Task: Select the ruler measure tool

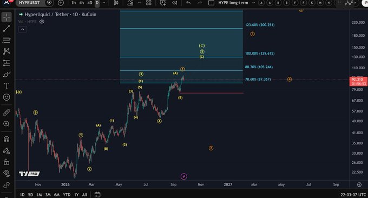Action: [6, 113]
